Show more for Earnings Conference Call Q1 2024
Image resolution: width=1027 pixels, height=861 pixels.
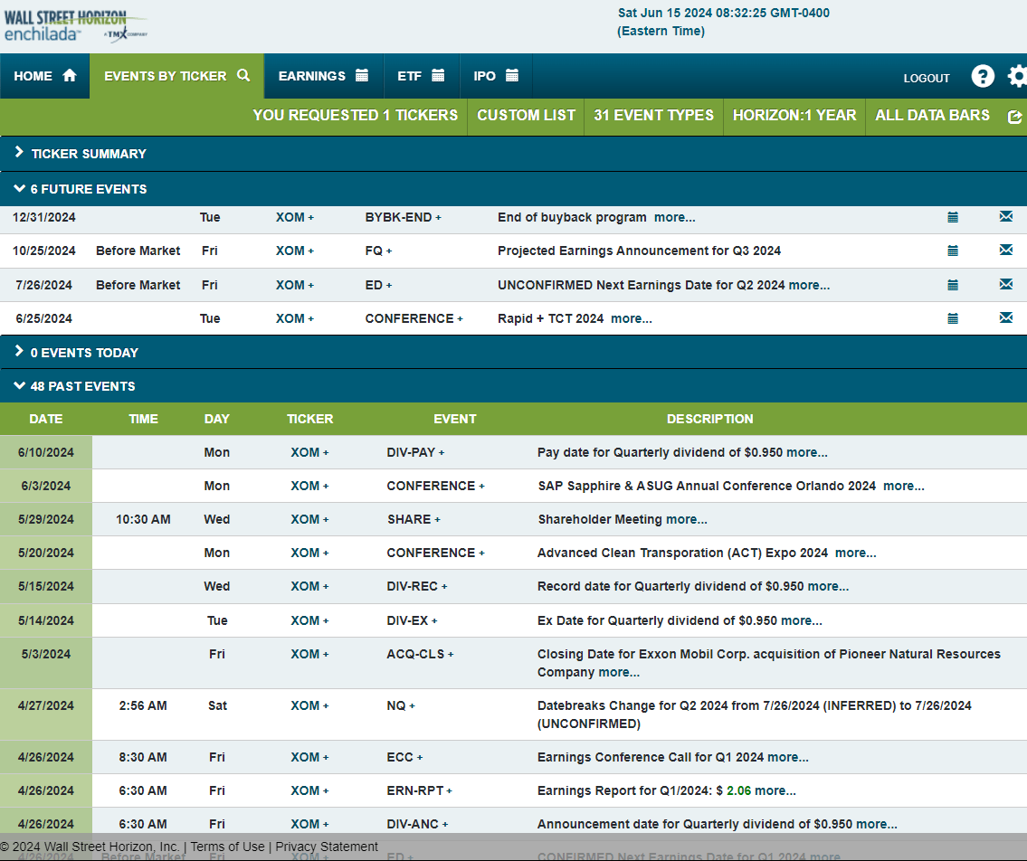click(788, 757)
